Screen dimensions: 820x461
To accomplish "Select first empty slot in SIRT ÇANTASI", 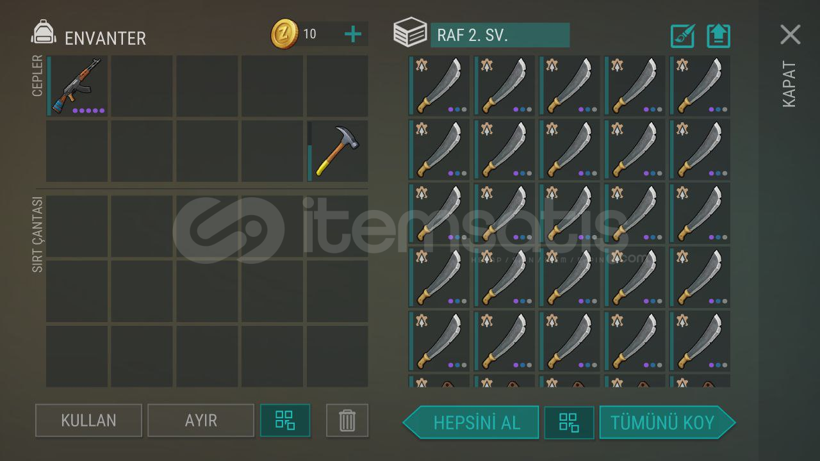I will [x=77, y=227].
